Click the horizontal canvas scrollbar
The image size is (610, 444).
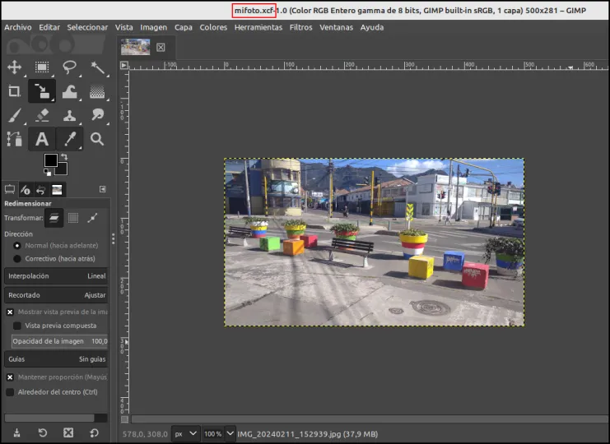point(370,419)
